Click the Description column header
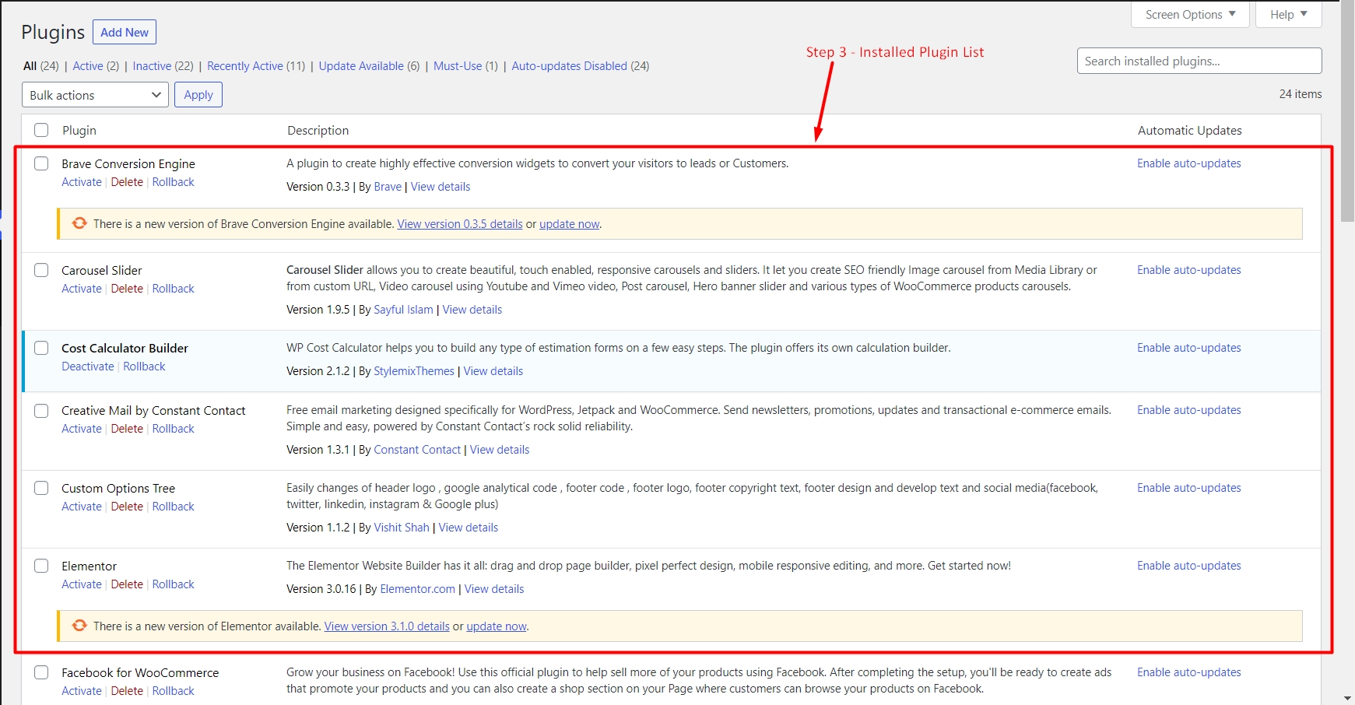The width and height of the screenshot is (1355, 705). [x=318, y=131]
